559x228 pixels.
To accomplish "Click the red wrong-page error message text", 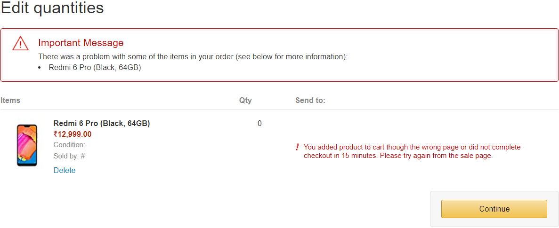I will click(412, 151).
